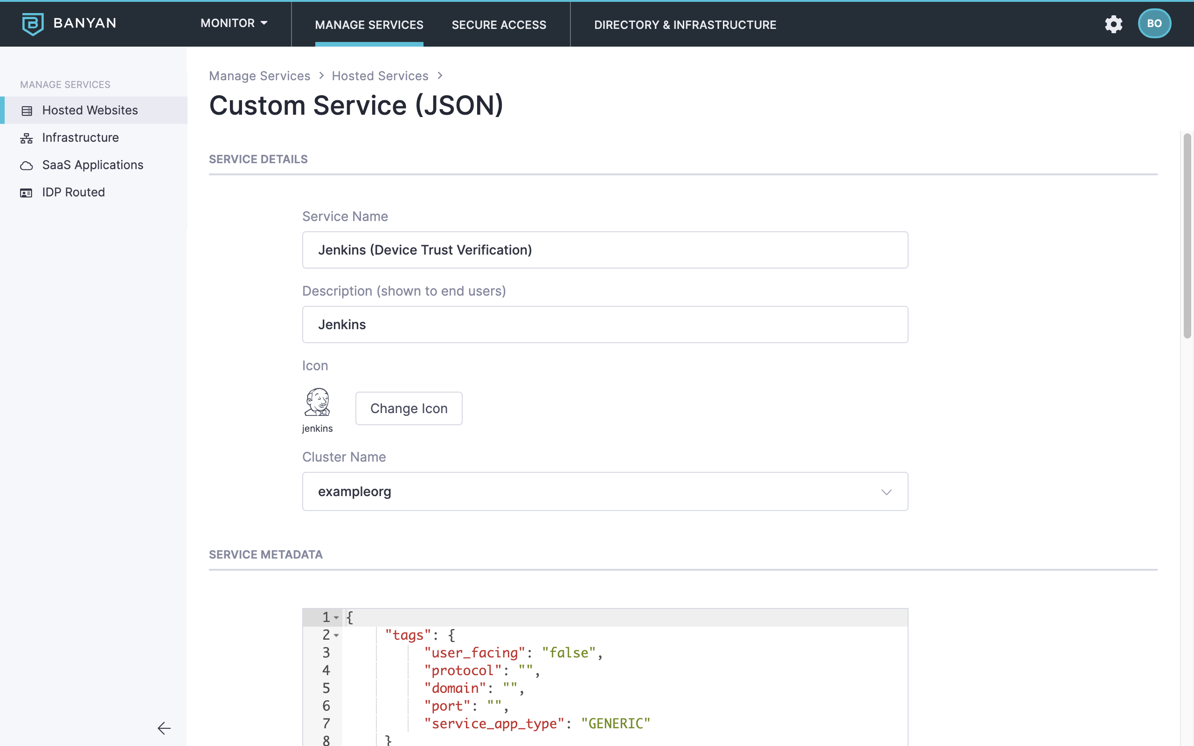This screenshot has width=1194, height=746.
Task: Expand the Cluster Name exampleorg dropdown
Action: pos(886,492)
